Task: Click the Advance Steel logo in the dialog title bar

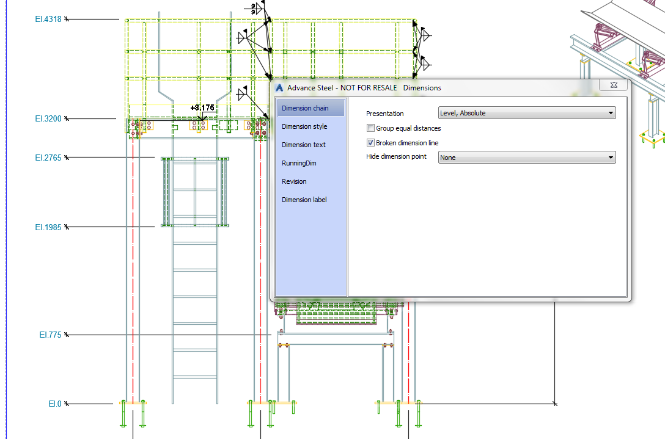Action: pyautogui.click(x=279, y=87)
